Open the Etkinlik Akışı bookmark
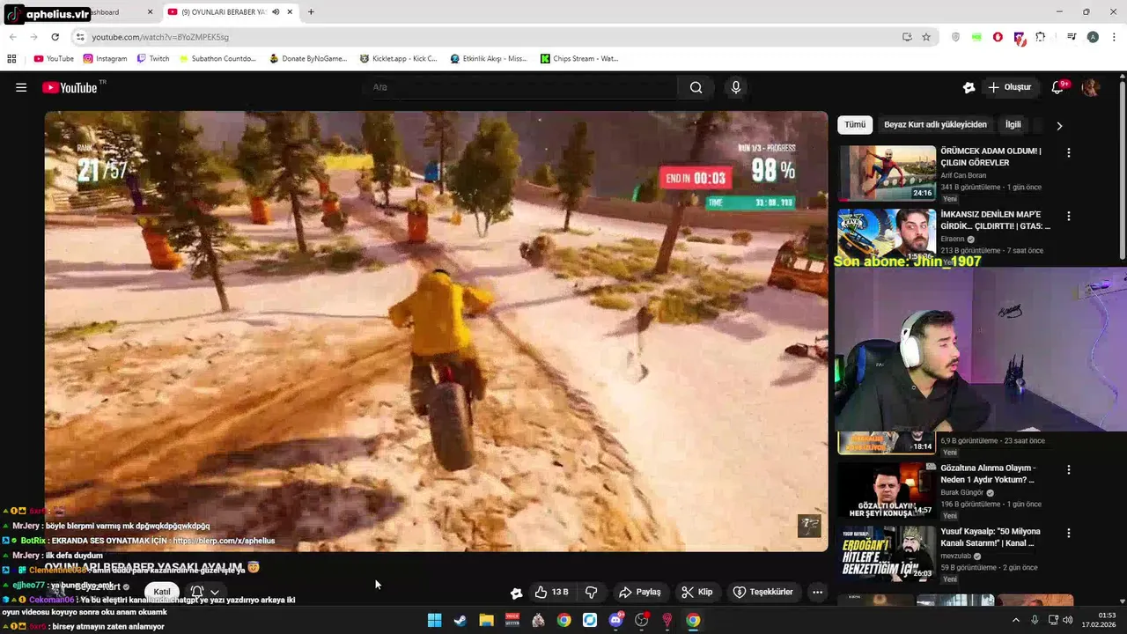 click(x=489, y=59)
